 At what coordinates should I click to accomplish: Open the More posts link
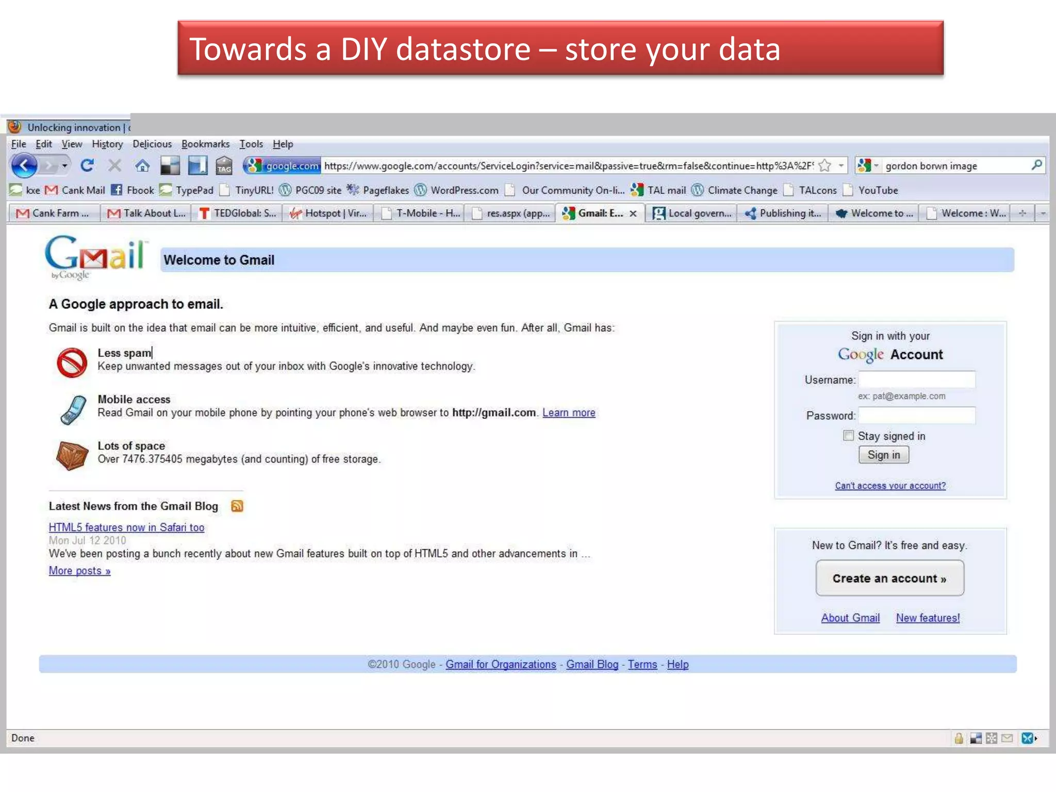point(79,571)
